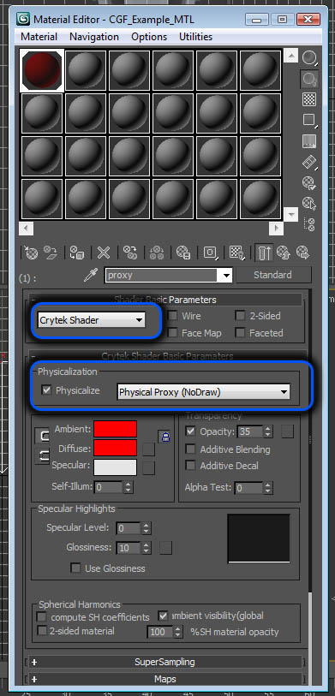Click the Opacity map button
Image resolution: width=335 pixels, height=696 pixels.
(288, 431)
